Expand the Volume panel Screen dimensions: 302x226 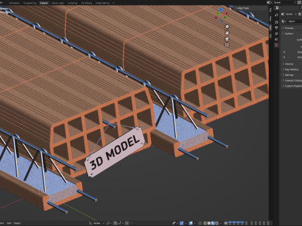tap(291, 64)
